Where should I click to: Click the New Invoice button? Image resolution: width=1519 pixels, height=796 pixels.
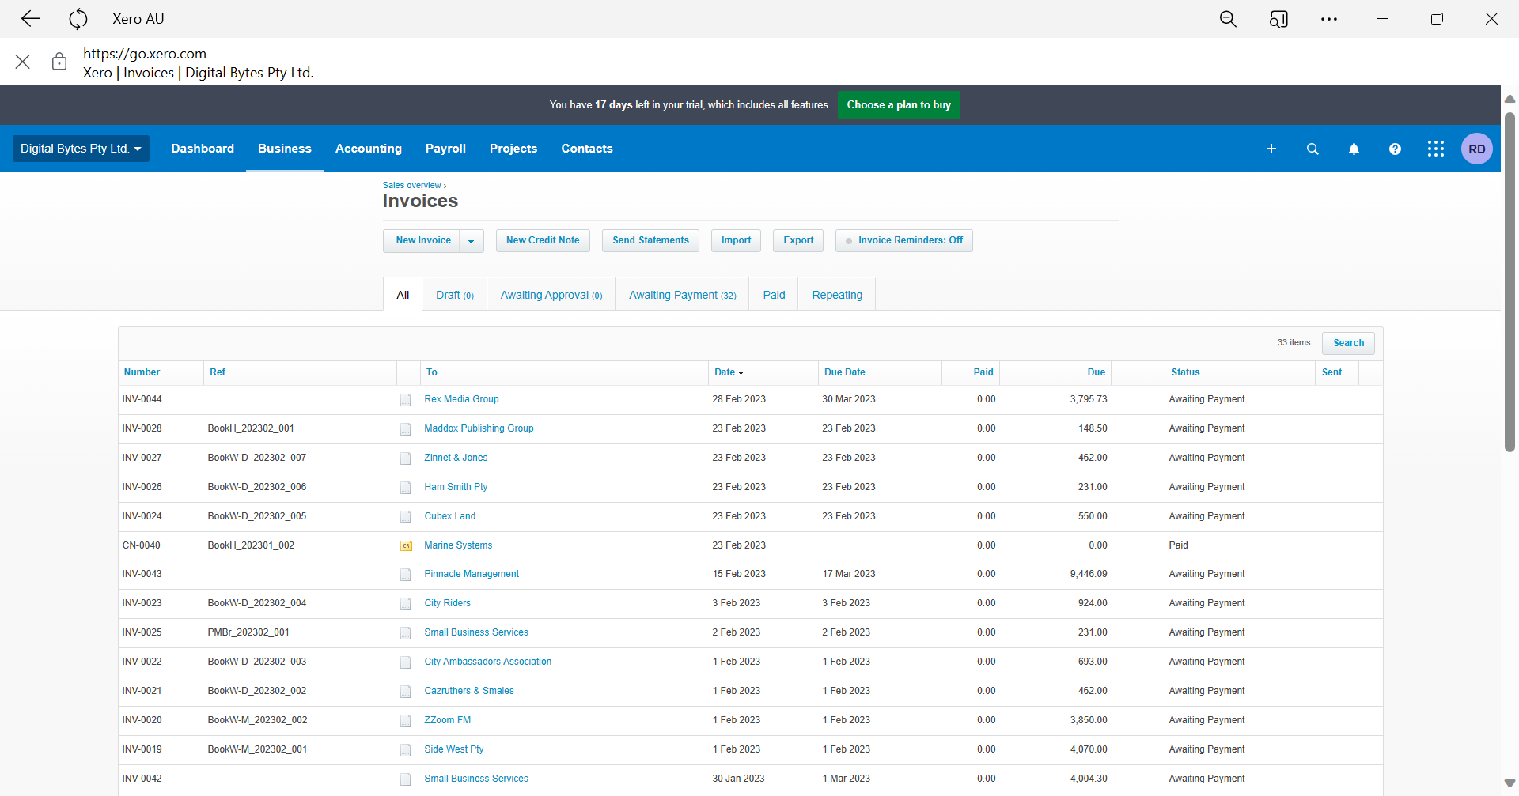pos(422,240)
